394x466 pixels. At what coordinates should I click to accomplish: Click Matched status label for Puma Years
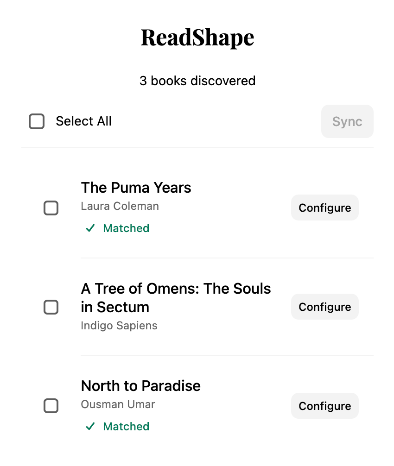pos(126,228)
